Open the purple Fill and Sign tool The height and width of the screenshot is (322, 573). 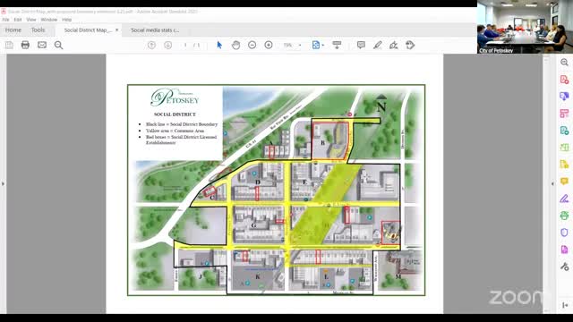564,199
